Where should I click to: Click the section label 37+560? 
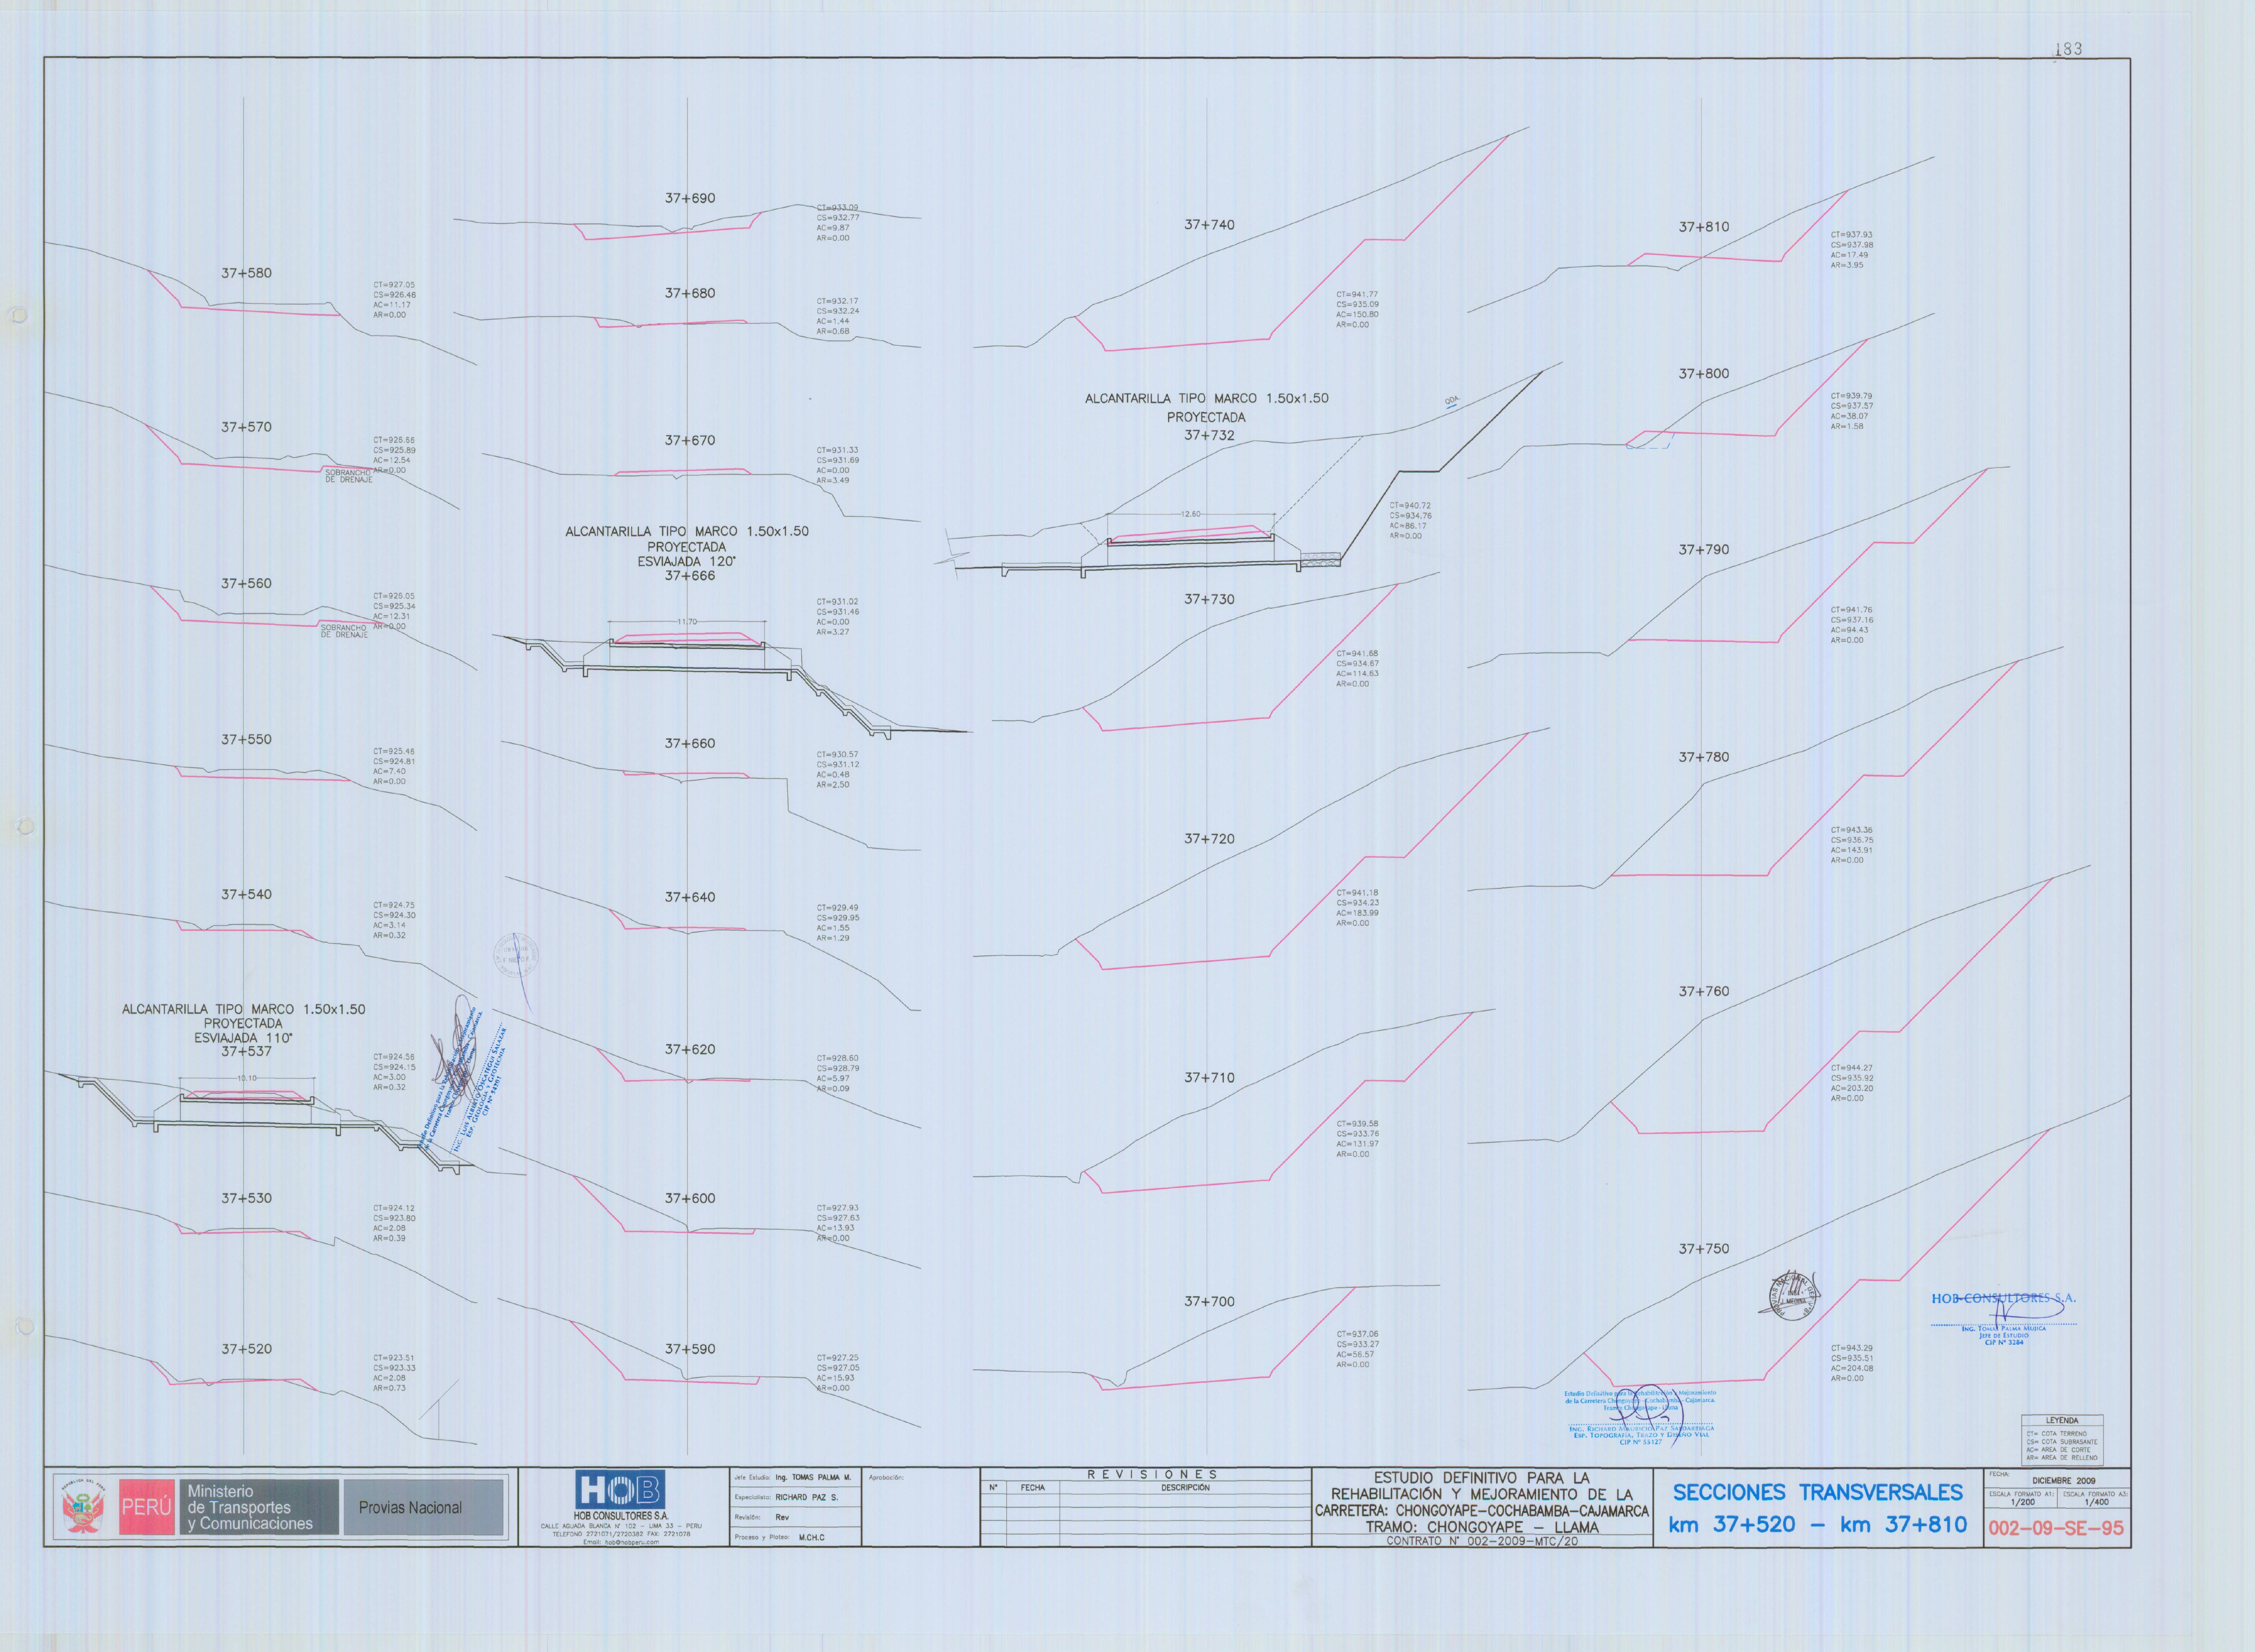point(246,583)
